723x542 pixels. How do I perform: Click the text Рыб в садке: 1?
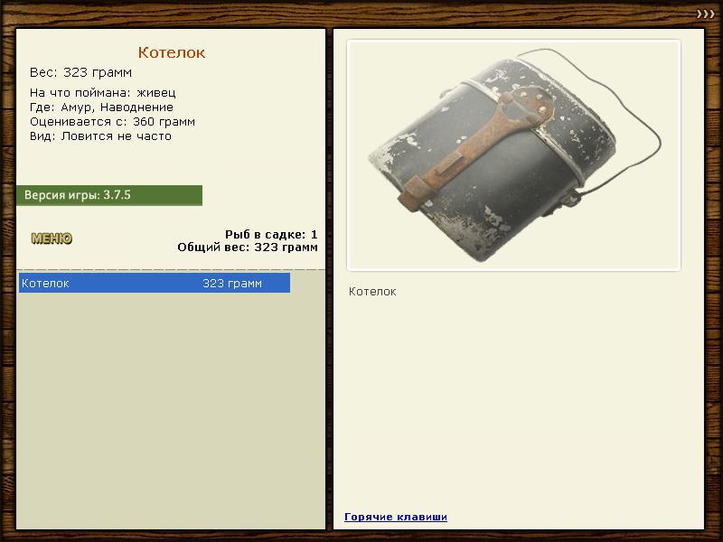271,235
